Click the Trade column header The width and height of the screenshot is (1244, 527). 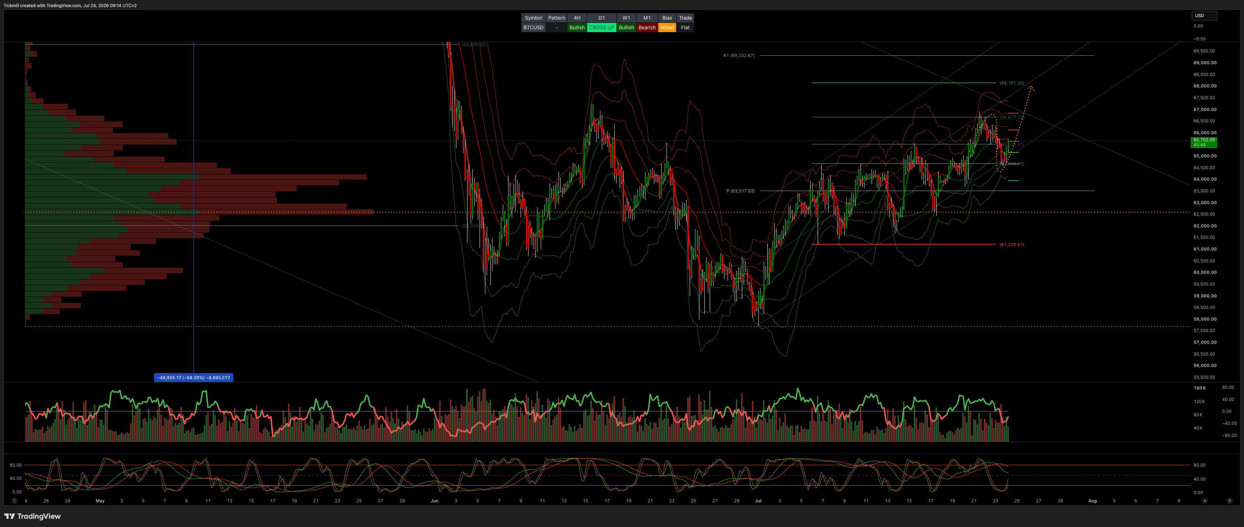(685, 18)
